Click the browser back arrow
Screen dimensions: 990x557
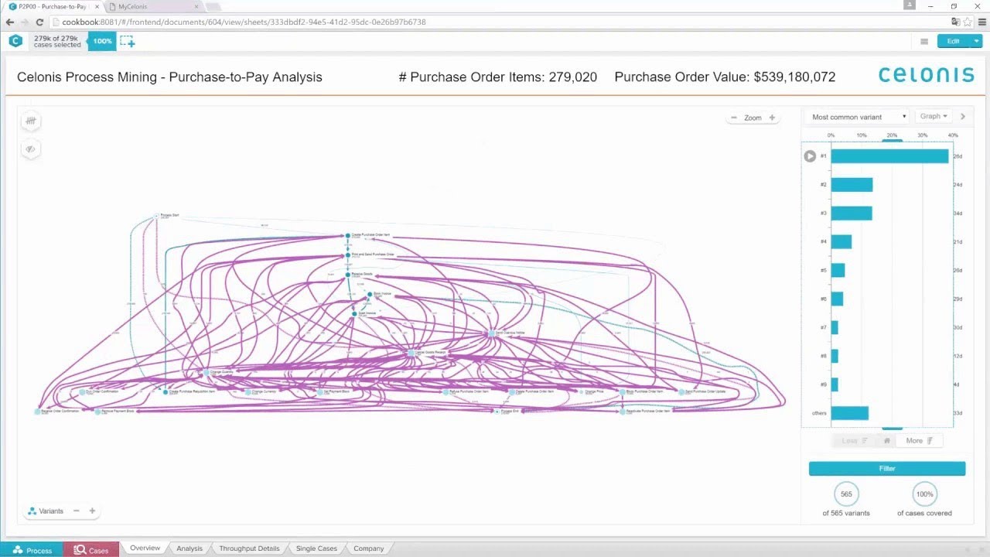click(10, 22)
